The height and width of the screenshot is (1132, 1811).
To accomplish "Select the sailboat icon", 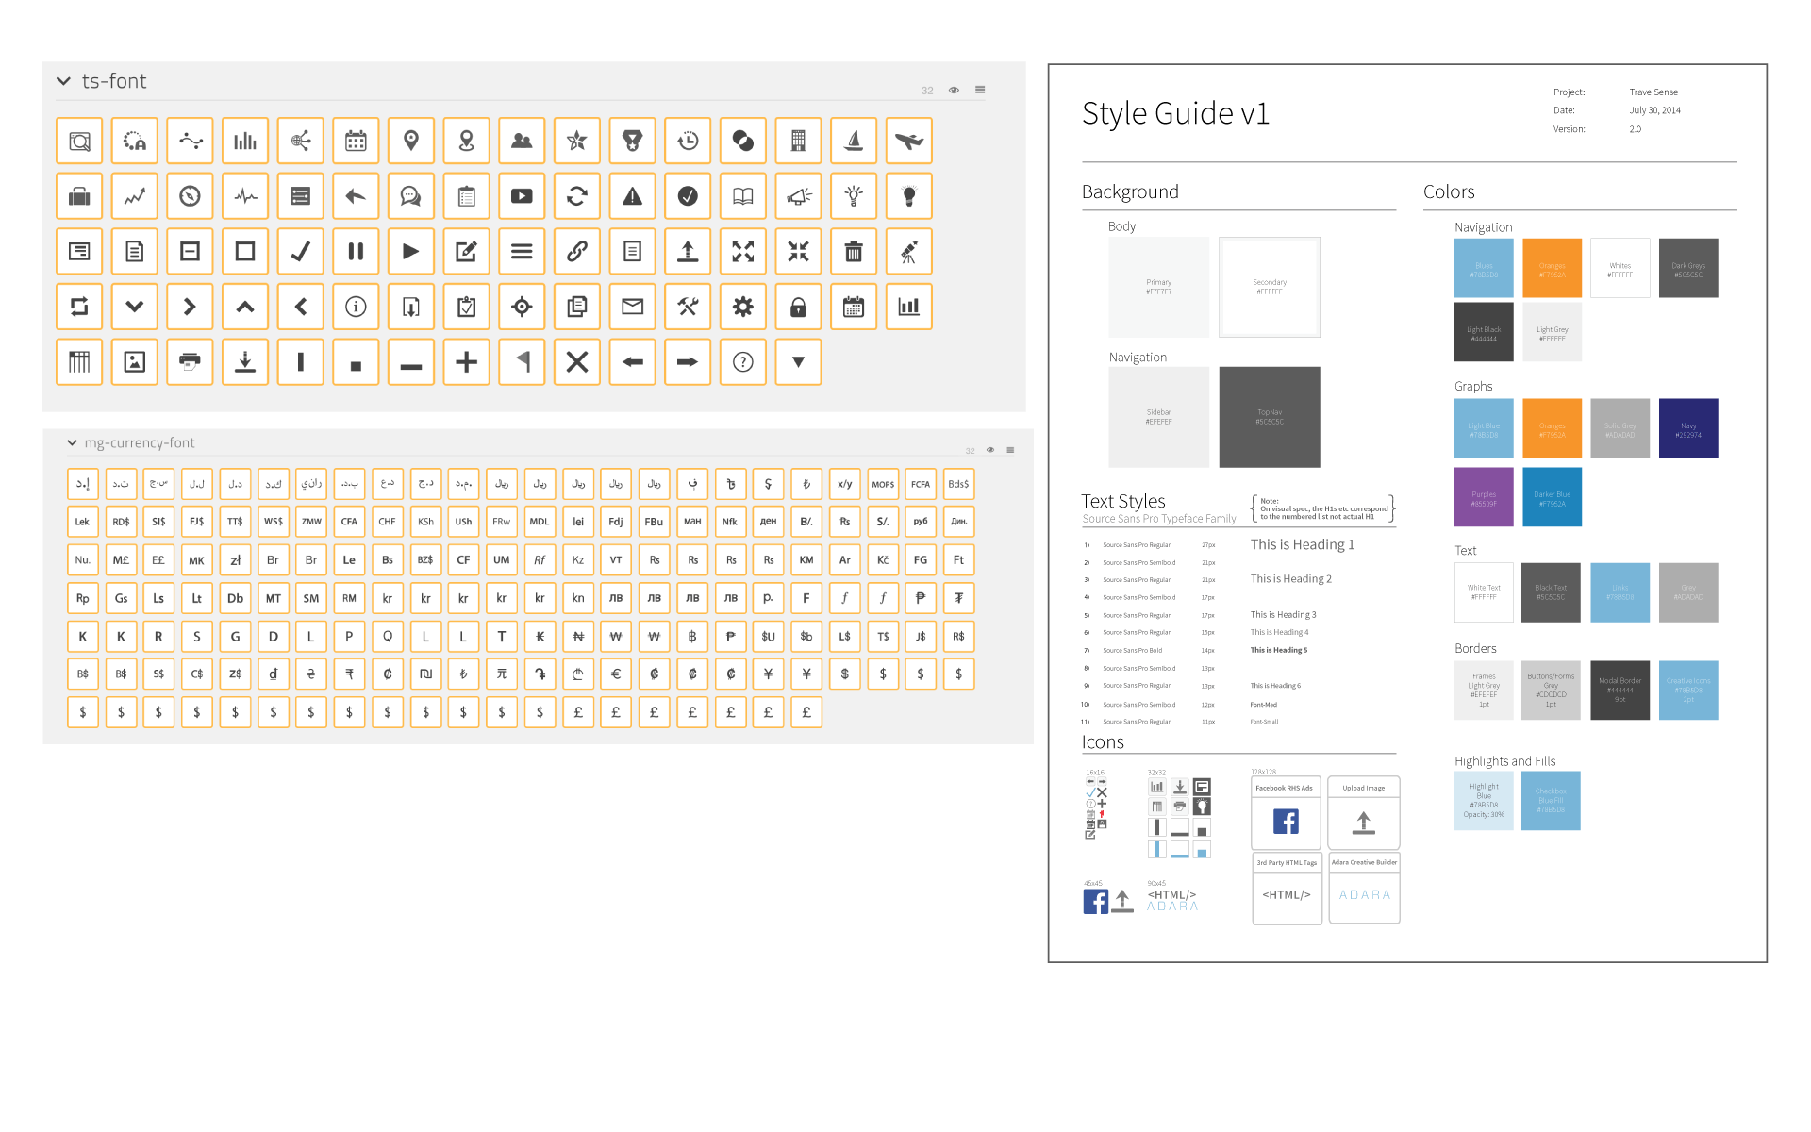I will tap(854, 141).
